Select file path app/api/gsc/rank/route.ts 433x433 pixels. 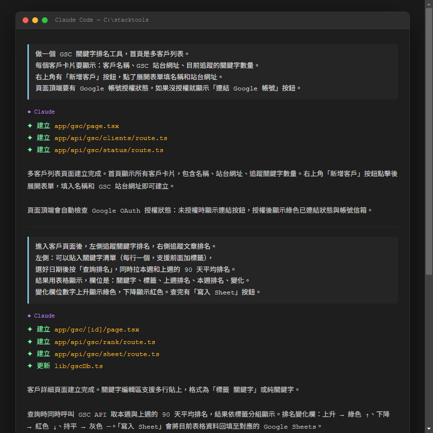tap(105, 342)
